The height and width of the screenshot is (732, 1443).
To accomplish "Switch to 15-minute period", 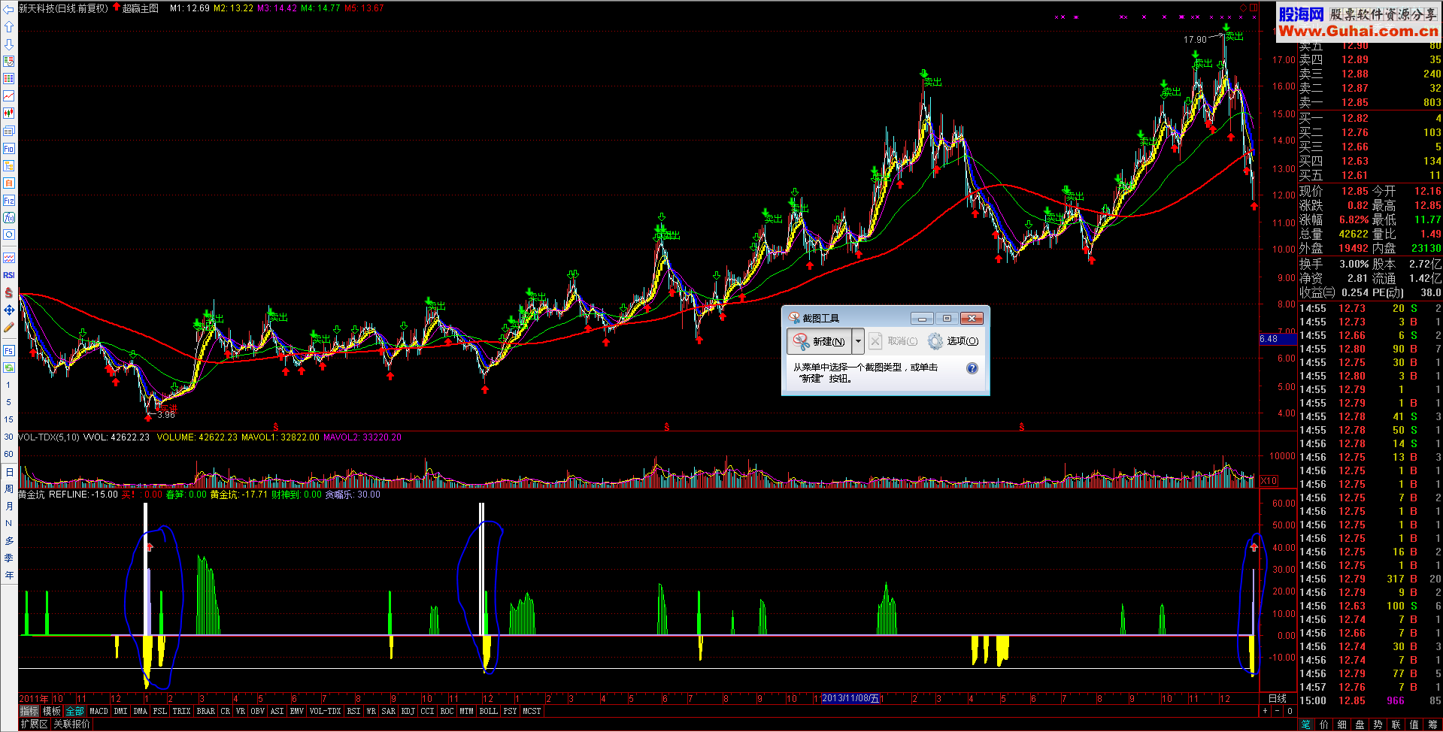I will point(8,419).
